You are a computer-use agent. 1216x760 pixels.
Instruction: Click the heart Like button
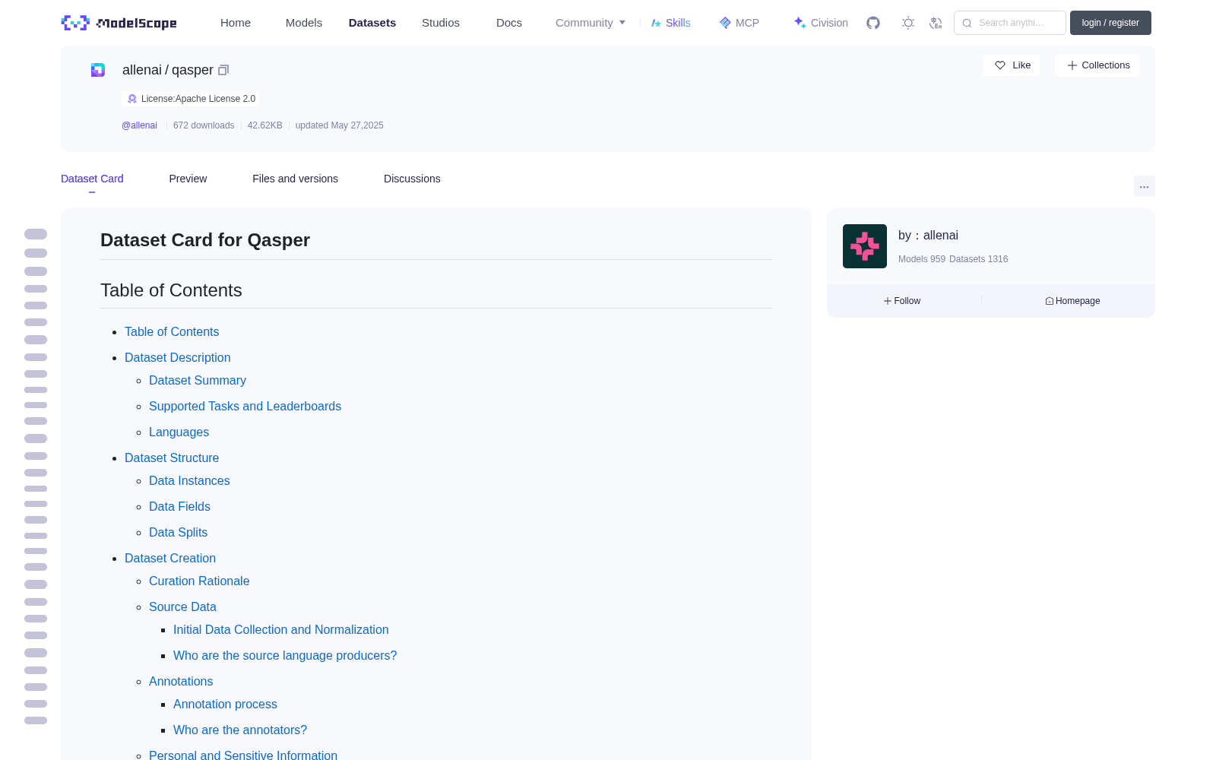[1012, 65]
